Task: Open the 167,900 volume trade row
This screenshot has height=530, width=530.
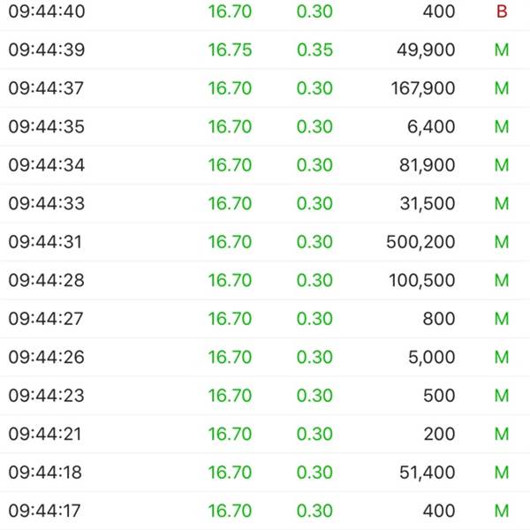Action: (x=265, y=88)
